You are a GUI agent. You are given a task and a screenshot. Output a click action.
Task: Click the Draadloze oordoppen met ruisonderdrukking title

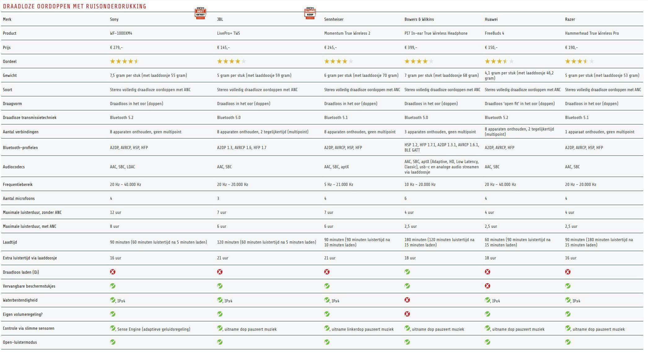point(75,6)
